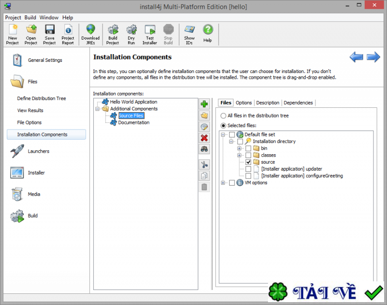Viewport: 387px width, 305px height.
Task: Select Installation Components step in sidebar
Action: [x=46, y=135]
